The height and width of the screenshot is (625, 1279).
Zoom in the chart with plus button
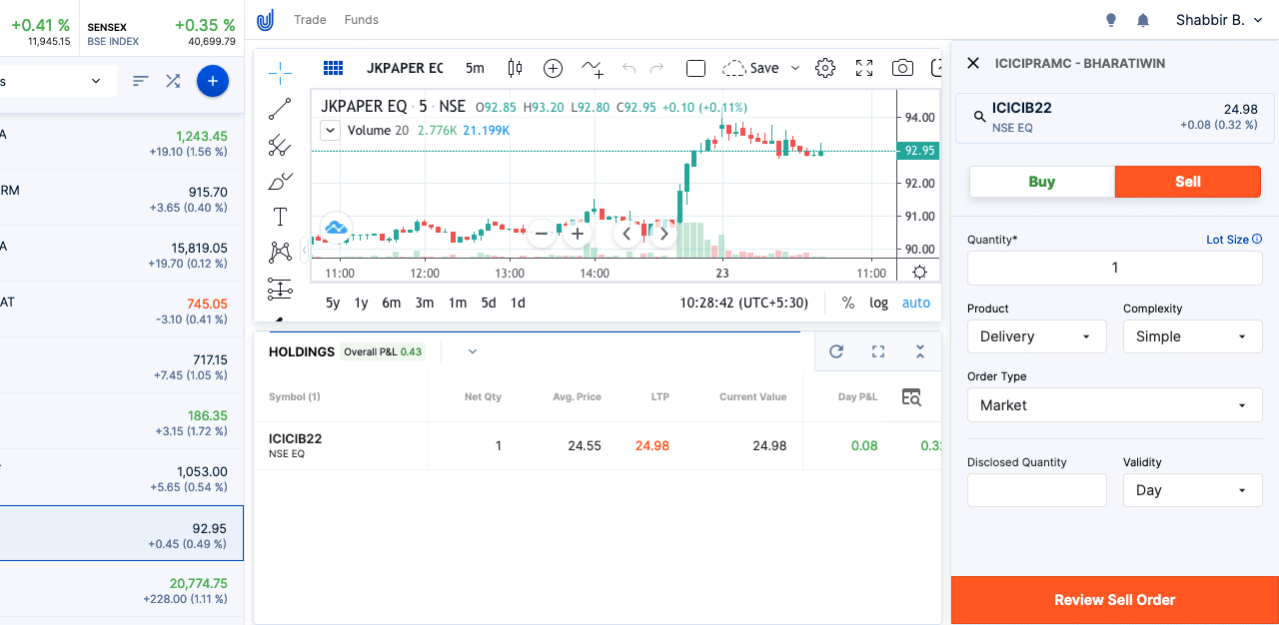[x=577, y=234]
